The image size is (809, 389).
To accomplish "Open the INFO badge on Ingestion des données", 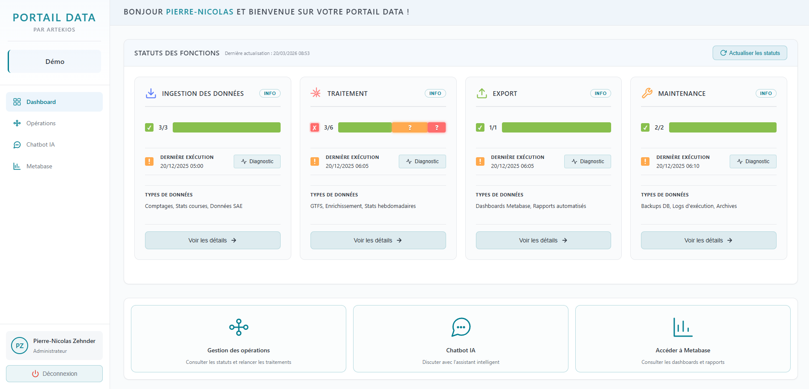I will (270, 93).
